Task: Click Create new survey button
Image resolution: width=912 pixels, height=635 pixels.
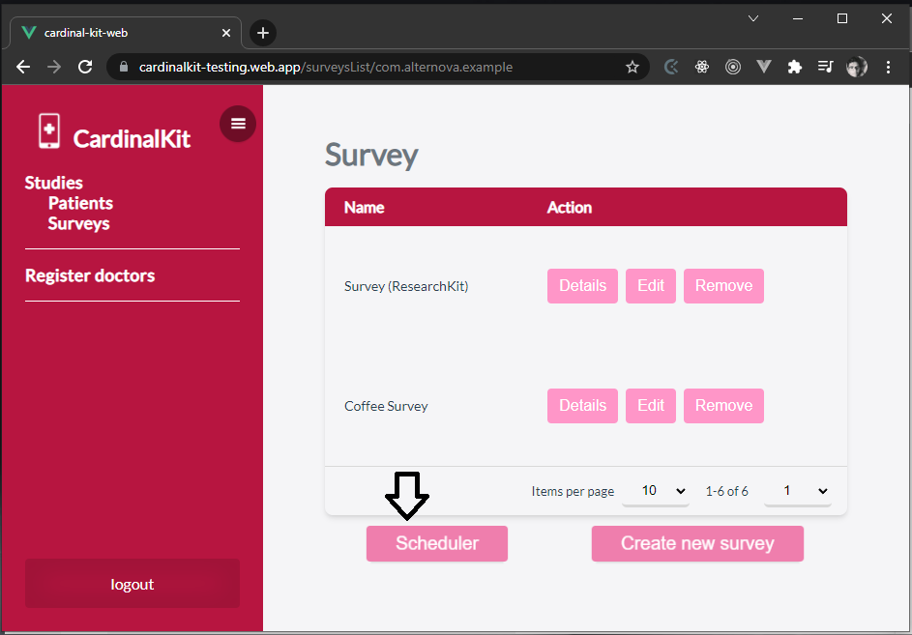Action: (697, 543)
